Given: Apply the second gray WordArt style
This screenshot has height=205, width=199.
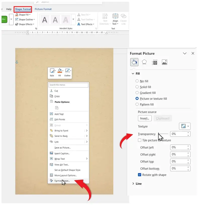Looking at the screenshot, I should 55,20.
